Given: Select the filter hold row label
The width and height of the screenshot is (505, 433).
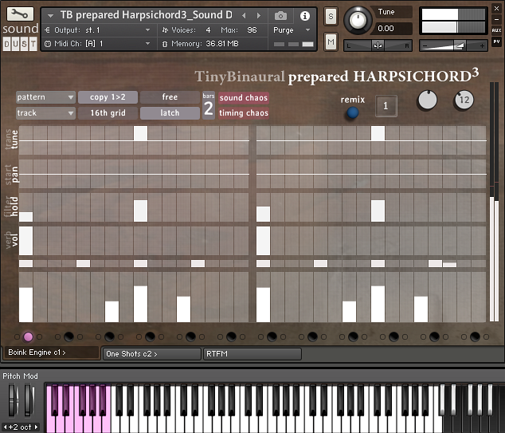Looking at the screenshot, I should [x=11, y=207].
